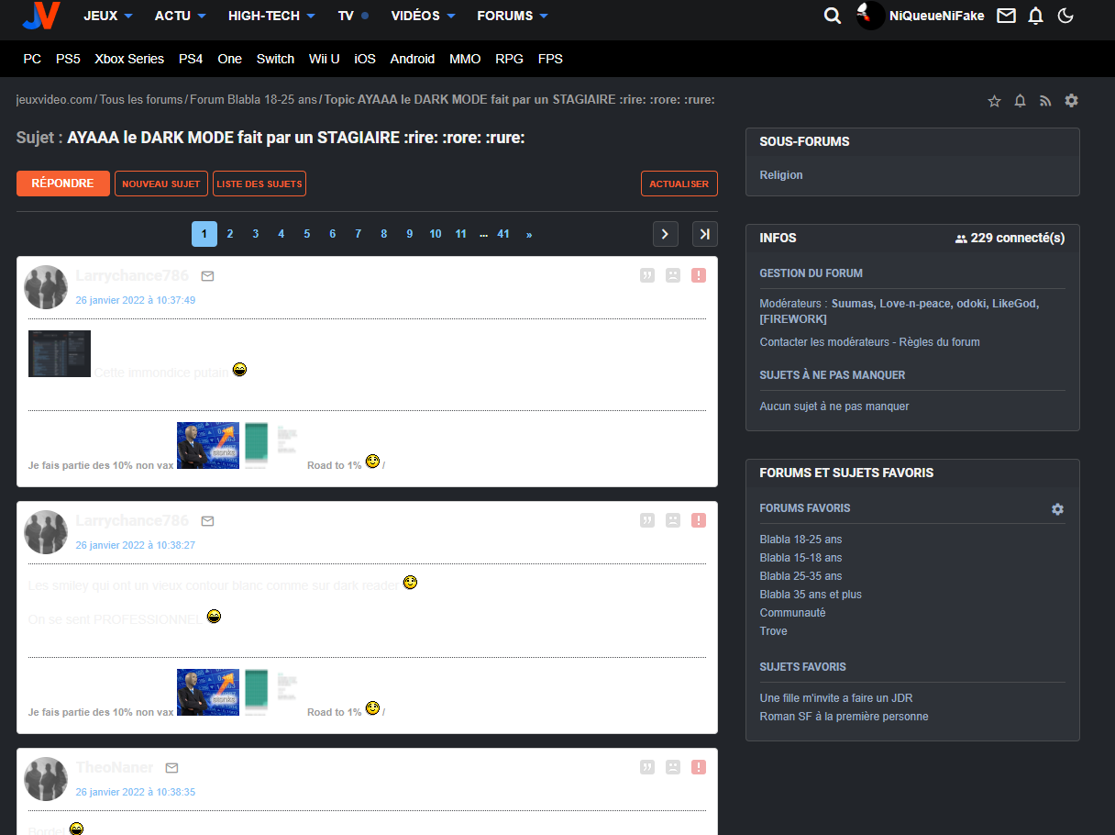
Task: Jump to last page arrow button
Action: (x=705, y=234)
